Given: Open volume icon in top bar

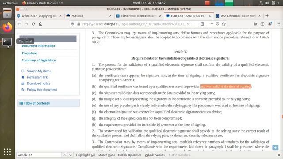Looking at the screenshot, I should click(267, 3).
